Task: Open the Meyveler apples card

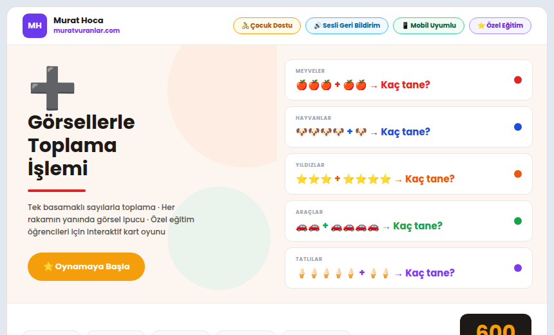Action: pyautogui.click(x=408, y=80)
